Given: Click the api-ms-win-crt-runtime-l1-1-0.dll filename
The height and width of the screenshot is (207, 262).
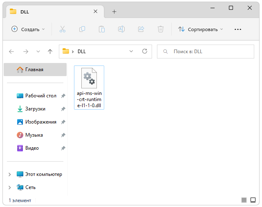Looking at the screenshot, I should pos(89,99).
